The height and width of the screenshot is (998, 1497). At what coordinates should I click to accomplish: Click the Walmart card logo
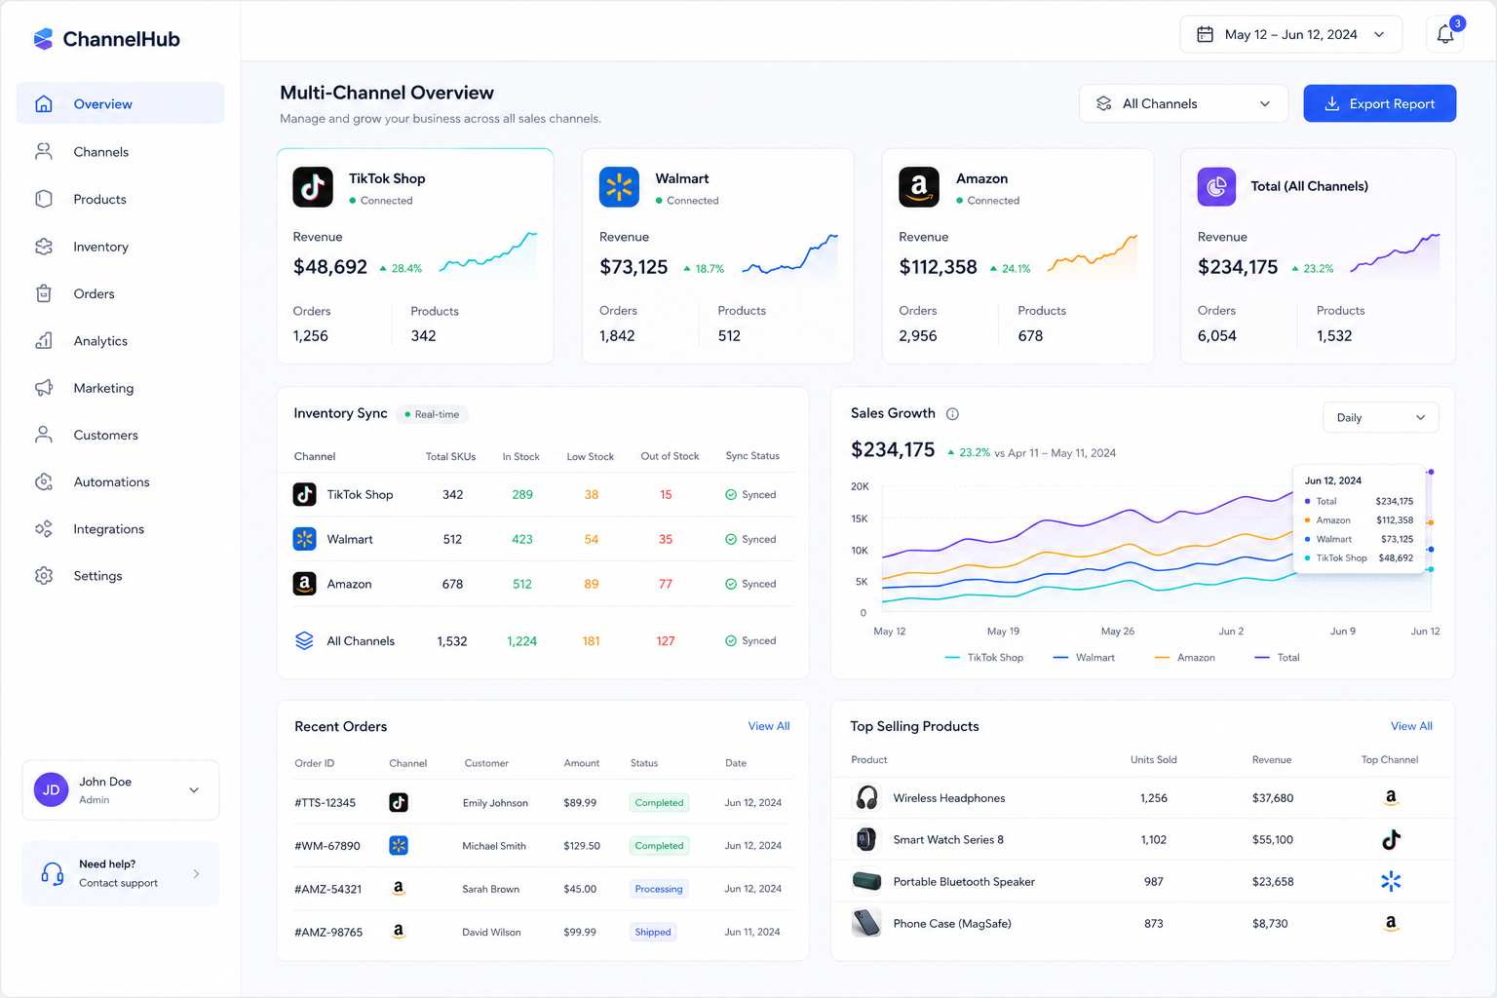point(619,187)
